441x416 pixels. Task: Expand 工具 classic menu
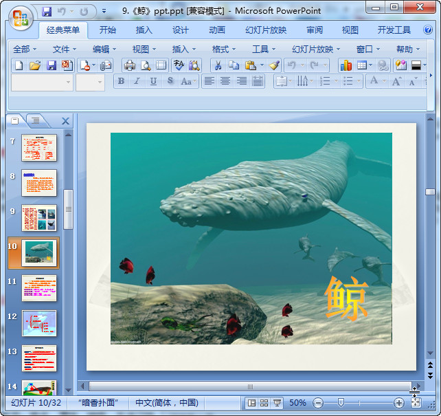pos(264,50)
